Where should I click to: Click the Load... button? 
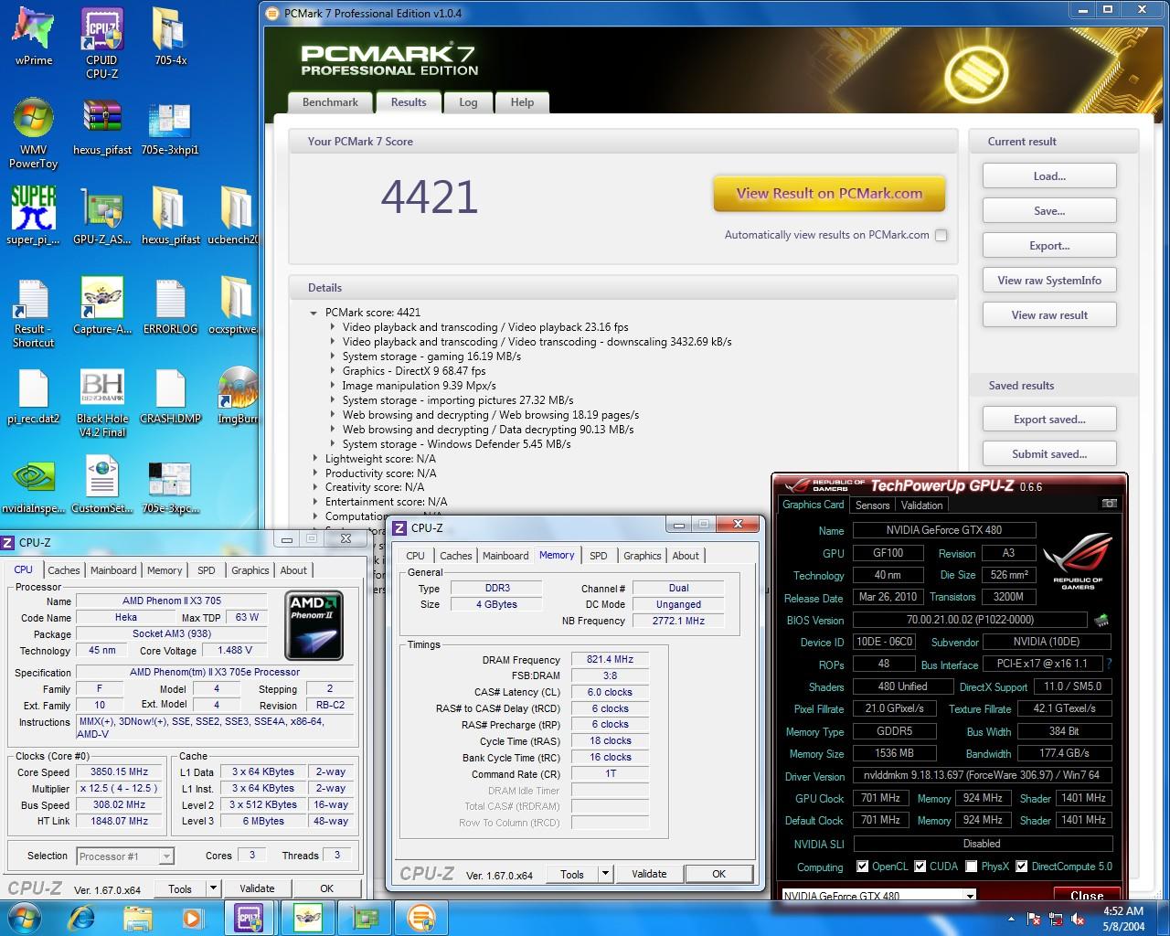1049,176
